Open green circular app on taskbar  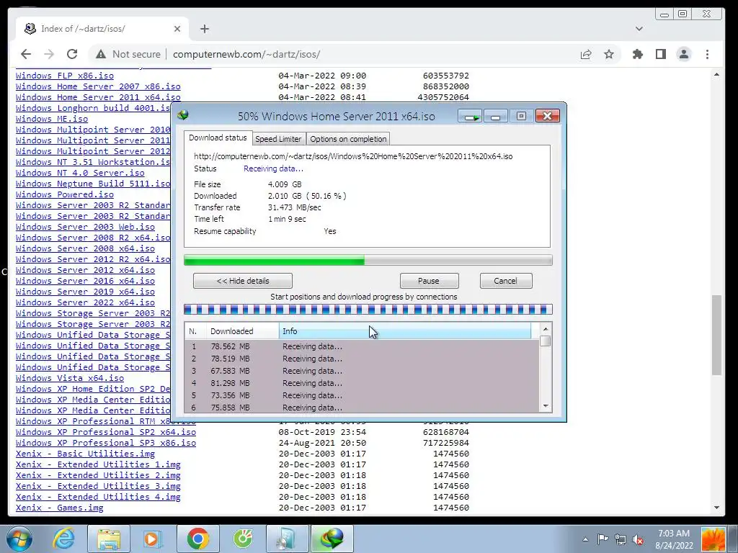click(x=243, y=539)
